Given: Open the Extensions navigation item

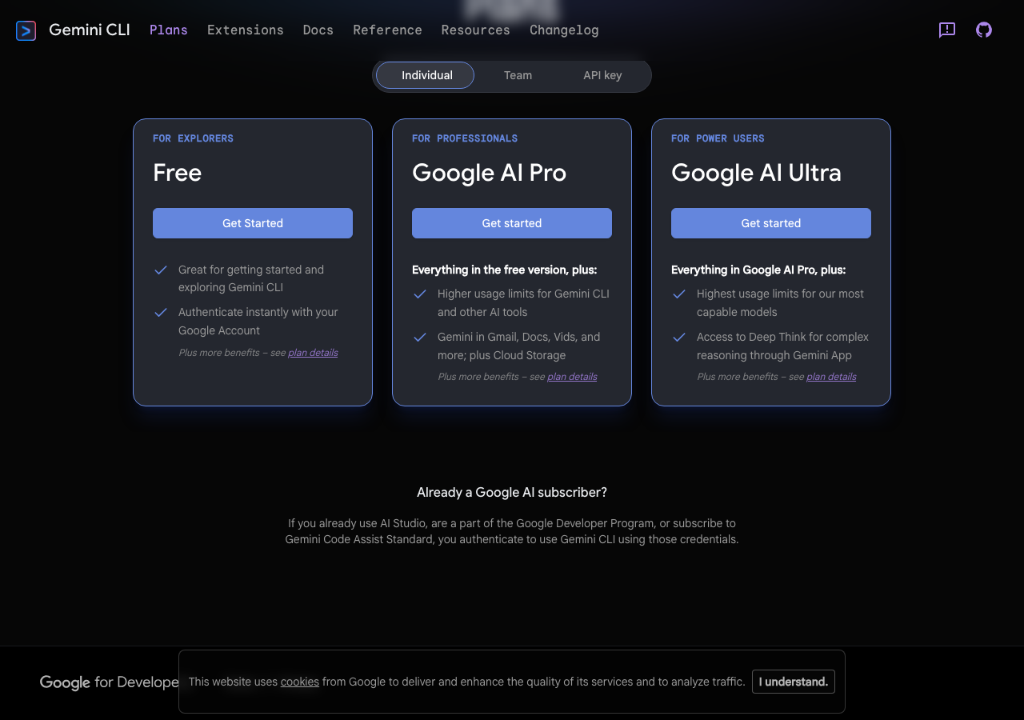Looking at the screenshot, I should [x=245, y=30].
